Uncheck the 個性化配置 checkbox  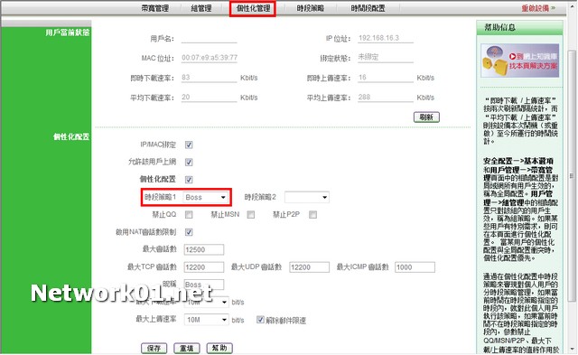pyautogui.click(x=189, y=180)
